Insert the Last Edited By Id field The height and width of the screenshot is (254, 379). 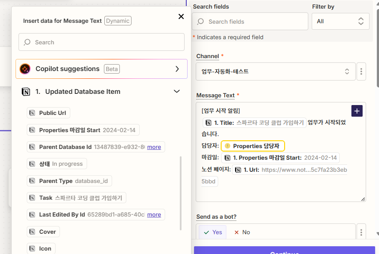[96, 215]
